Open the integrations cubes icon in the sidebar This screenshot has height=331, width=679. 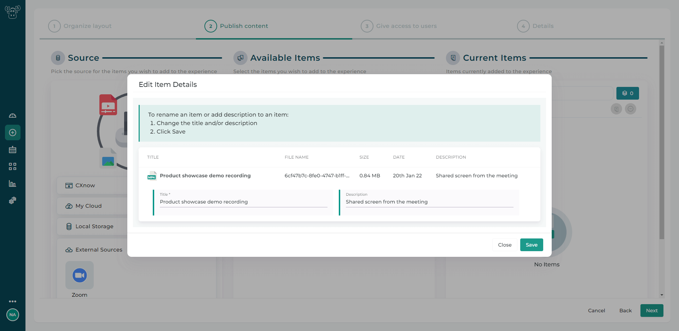click(12, 200)
